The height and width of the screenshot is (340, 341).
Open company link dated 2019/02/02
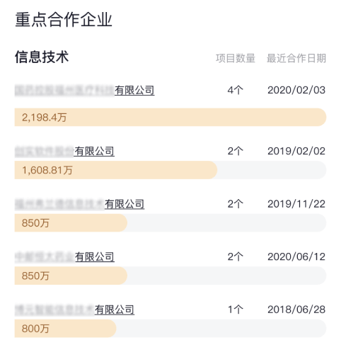pos(64,152)
